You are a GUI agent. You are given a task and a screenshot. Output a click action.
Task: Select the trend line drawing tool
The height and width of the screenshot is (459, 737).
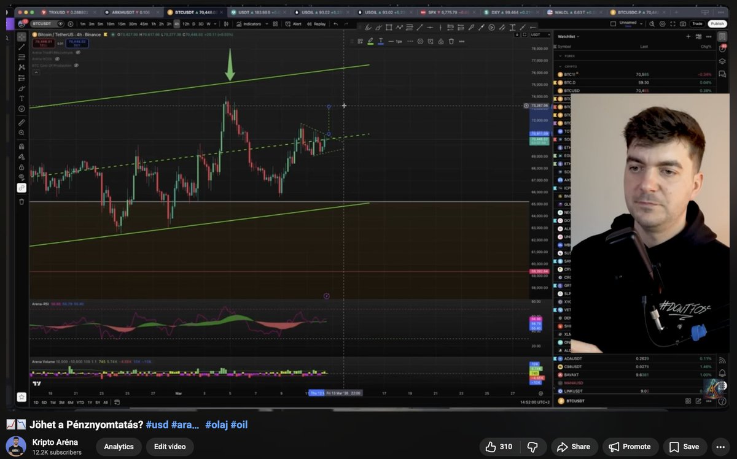tap(21, 47)
